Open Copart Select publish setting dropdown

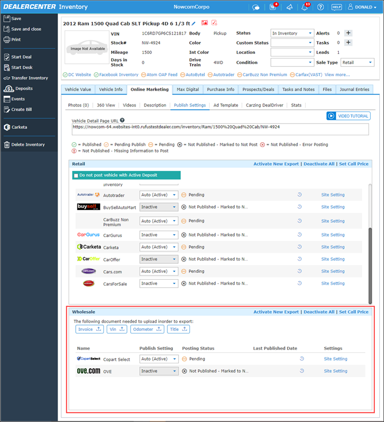(x=159, y=359)
